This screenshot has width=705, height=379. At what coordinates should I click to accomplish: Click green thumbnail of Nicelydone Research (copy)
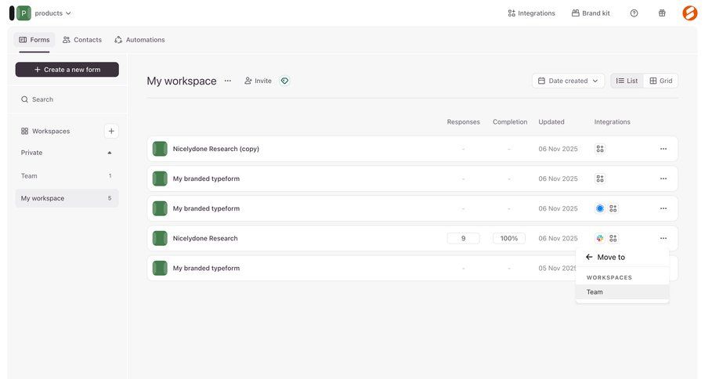pos(160,149)
